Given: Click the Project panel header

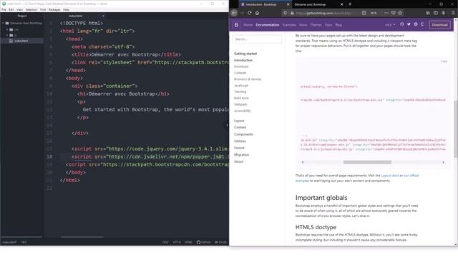Looking at the screenshot, I should [x=22, y=16].
